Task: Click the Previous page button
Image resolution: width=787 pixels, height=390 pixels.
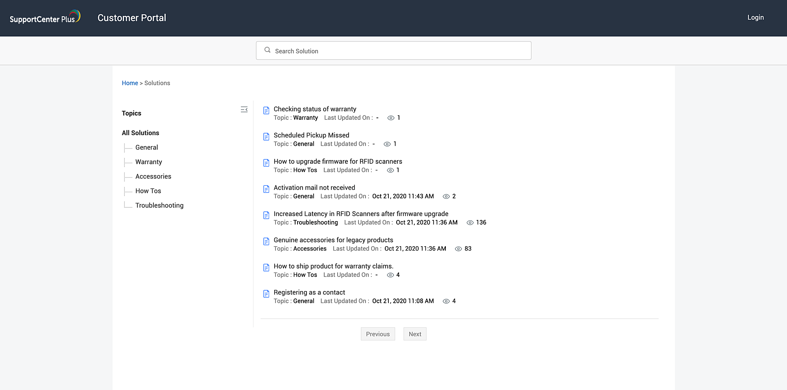Action: (x=378, y=334)
